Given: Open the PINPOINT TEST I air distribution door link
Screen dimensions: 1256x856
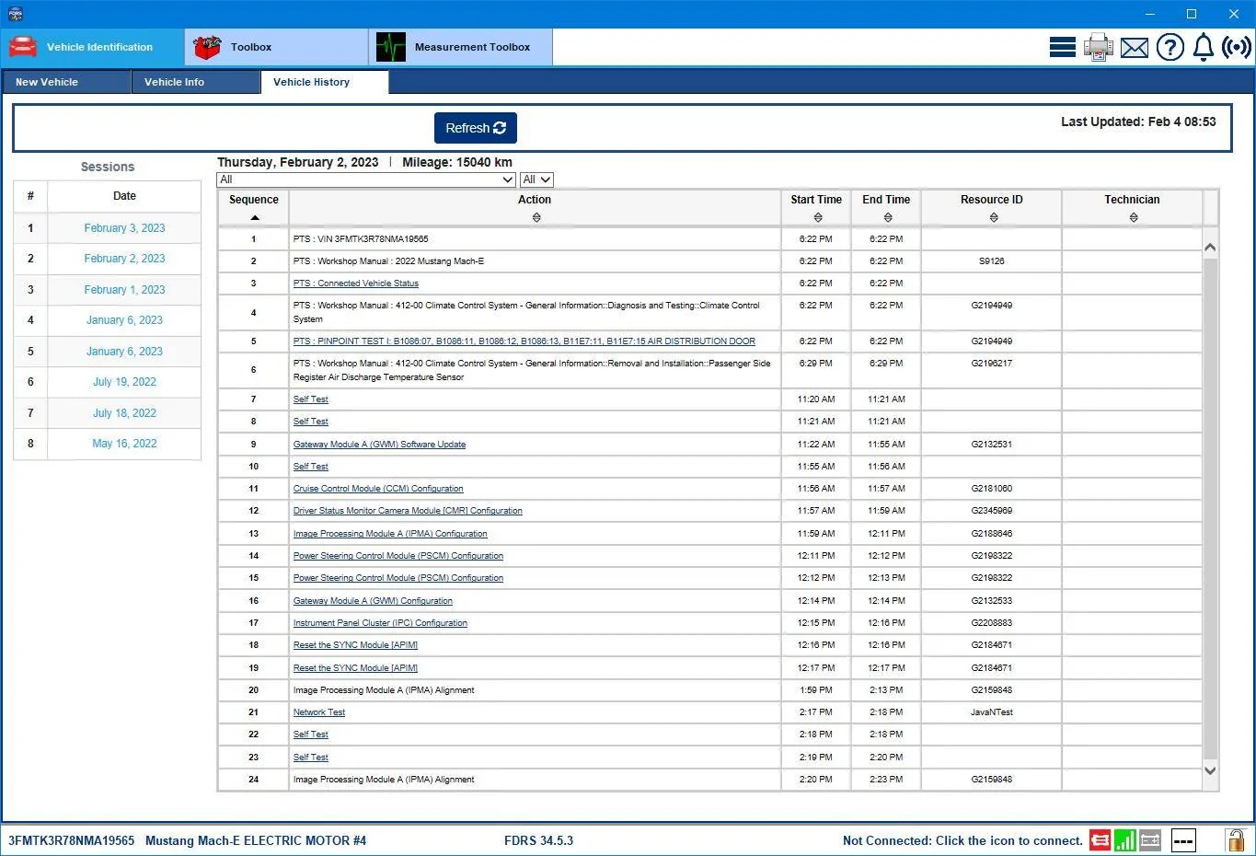Looking at the screenshot, I should [x=524, y=341].
